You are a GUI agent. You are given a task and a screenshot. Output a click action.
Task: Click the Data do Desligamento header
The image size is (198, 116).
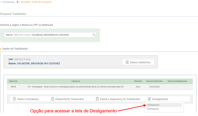[177, 81]
